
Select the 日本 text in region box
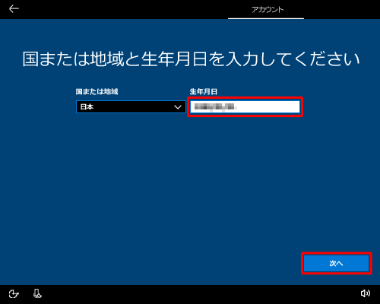point(87,107)
